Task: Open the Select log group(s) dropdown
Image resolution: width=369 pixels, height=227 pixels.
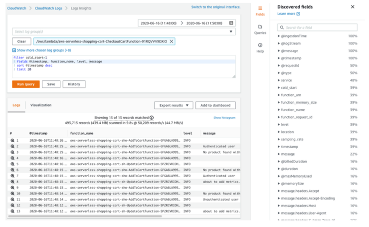Action: tap(124, 31)
